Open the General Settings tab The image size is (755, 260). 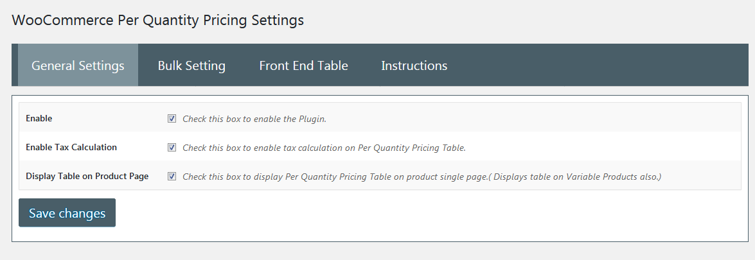(x=78, y=65)
